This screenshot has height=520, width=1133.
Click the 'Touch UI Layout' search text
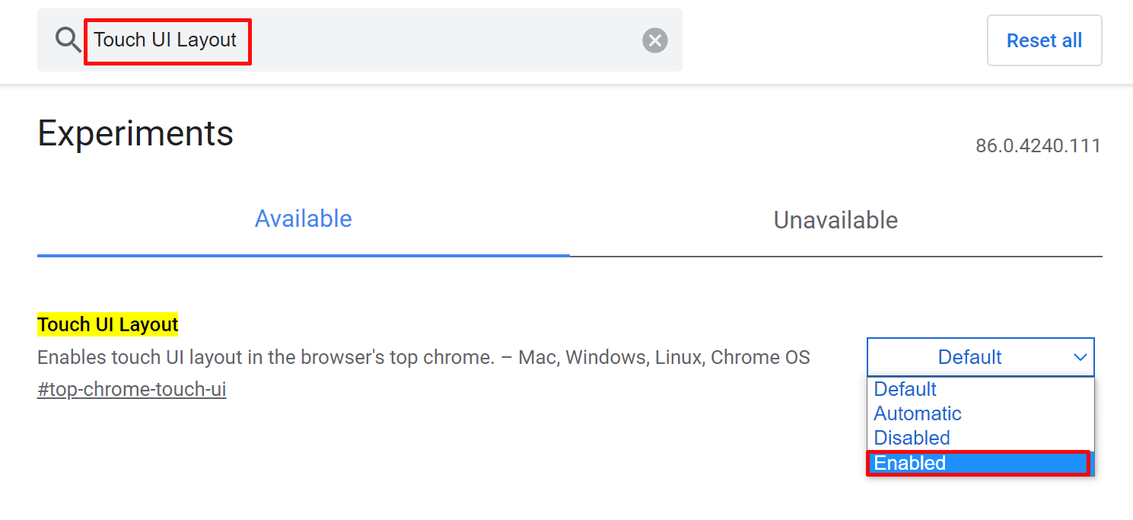pyautogui.click(x=165, y=40)
